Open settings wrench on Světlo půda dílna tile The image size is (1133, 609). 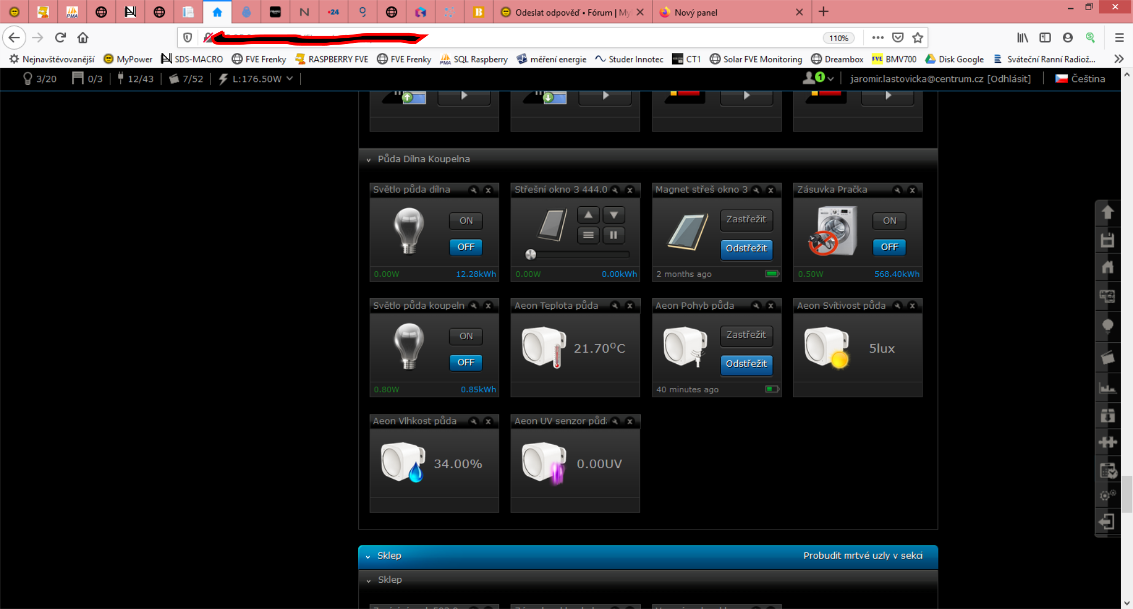(x=473, y=190)
